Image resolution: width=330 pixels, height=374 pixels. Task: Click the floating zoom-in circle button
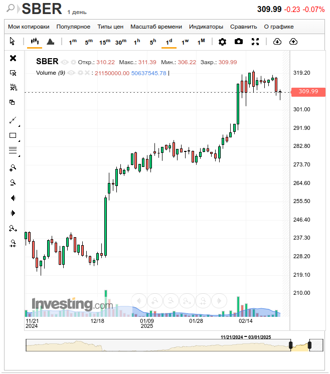click(155, 301)
